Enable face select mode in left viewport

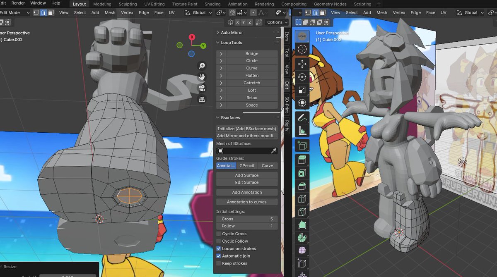[51, 13]
